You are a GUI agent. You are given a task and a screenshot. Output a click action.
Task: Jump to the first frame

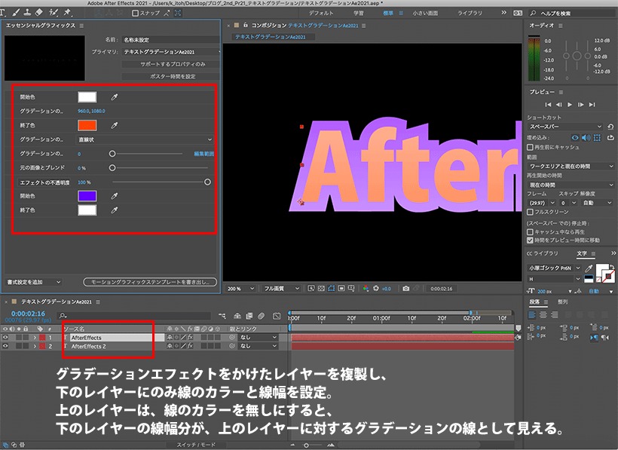point(548,105)
